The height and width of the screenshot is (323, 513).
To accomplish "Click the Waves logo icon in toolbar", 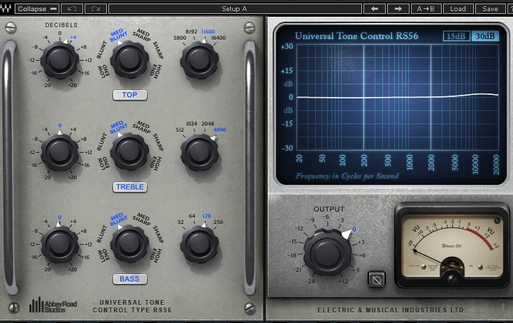I will pos(6,8).
